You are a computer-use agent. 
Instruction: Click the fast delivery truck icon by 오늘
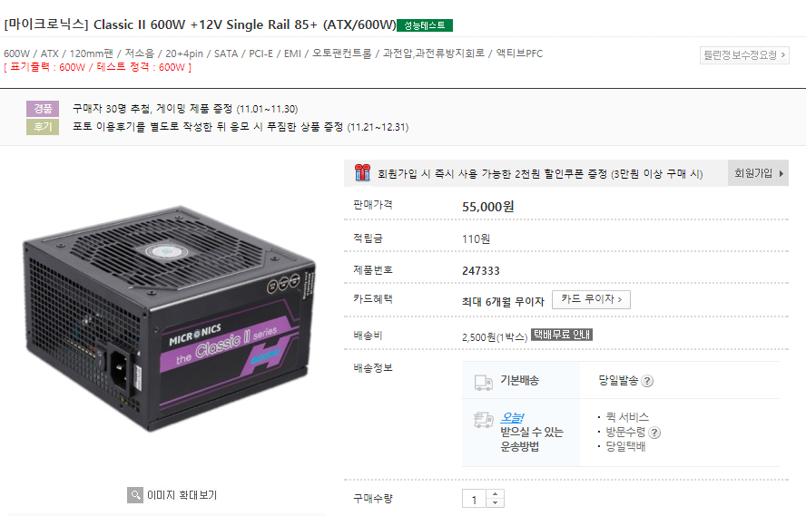483,420
